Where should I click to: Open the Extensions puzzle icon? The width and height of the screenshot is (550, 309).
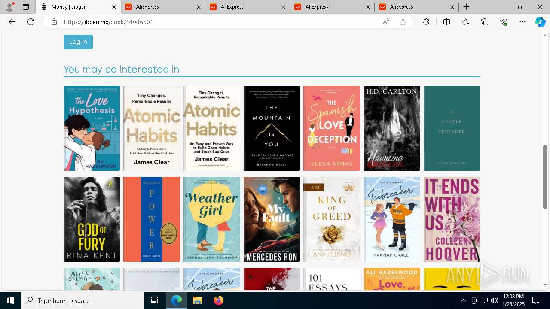pyautogui.click(x=426, y=22)
